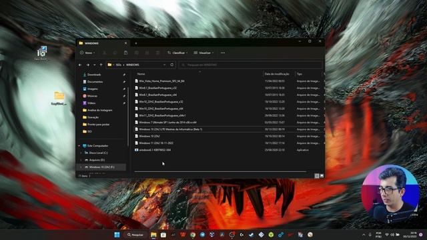Open the Classificar sort dropdown
Screen dimensions: 427x240
coord(177,53)
